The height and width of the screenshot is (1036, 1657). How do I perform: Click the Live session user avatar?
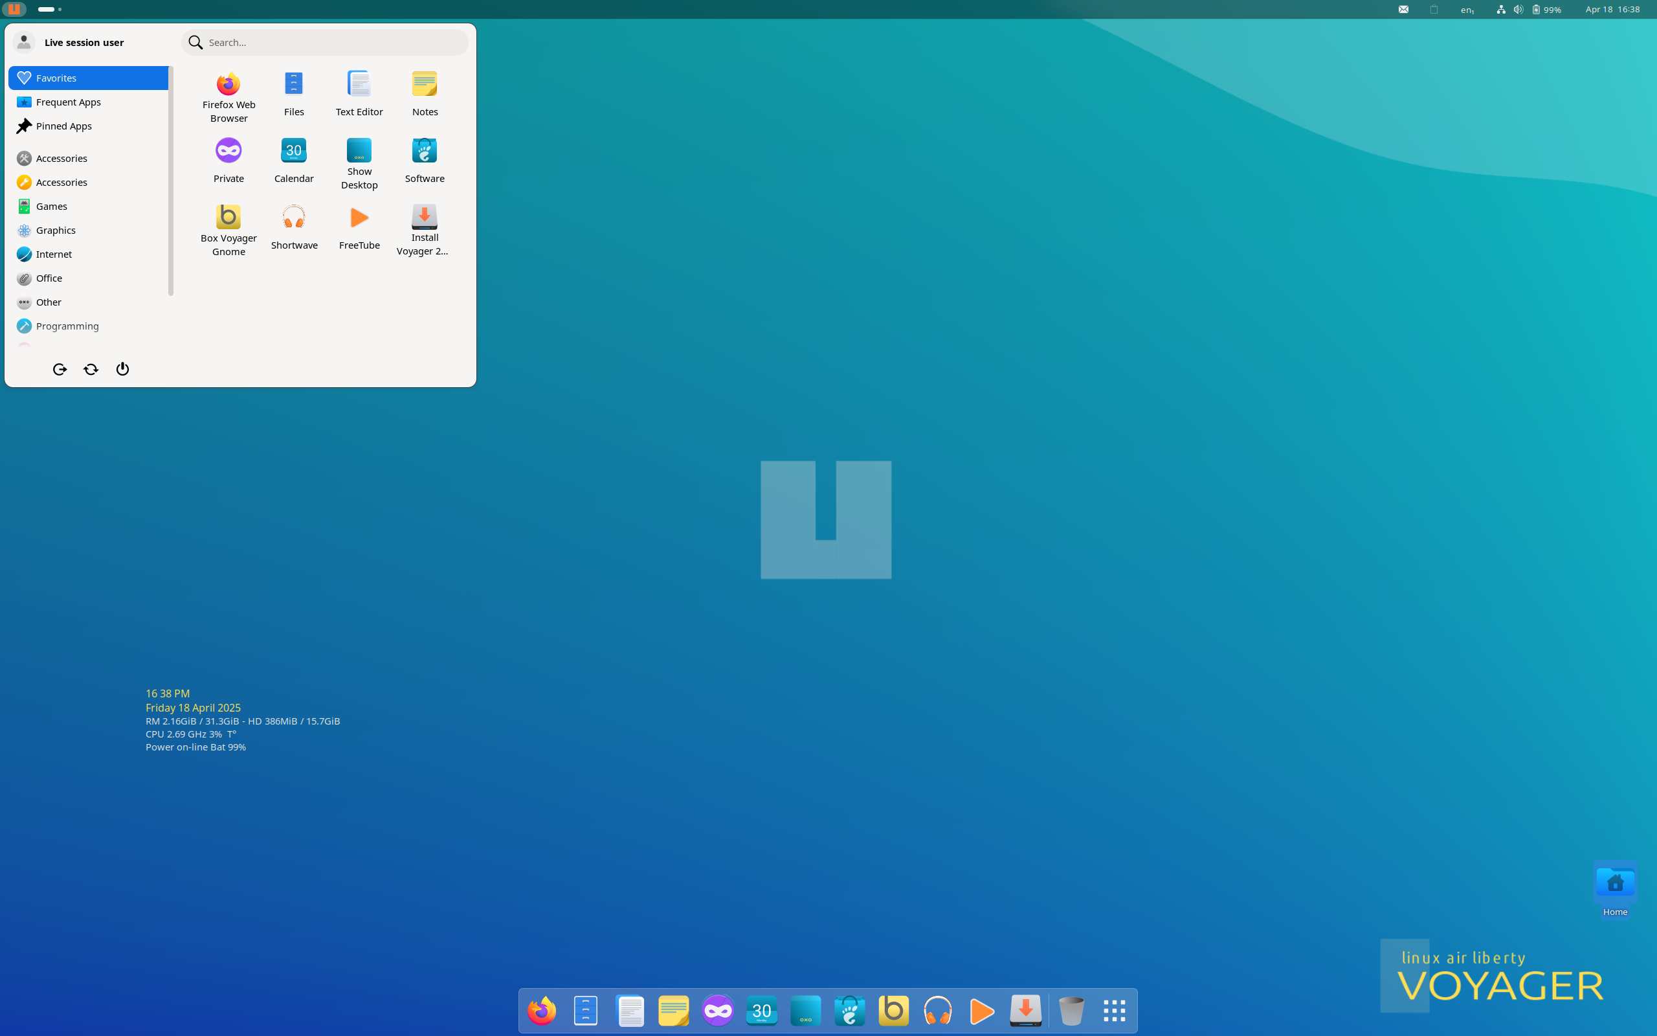pos(24,43)
